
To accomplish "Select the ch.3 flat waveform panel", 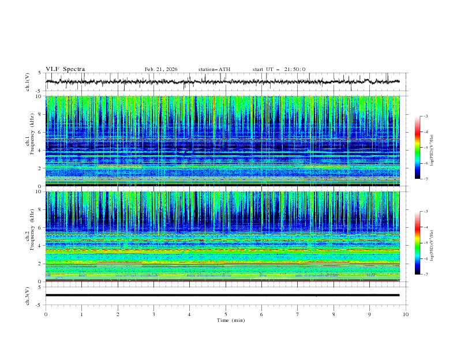I will pos(226,296).
